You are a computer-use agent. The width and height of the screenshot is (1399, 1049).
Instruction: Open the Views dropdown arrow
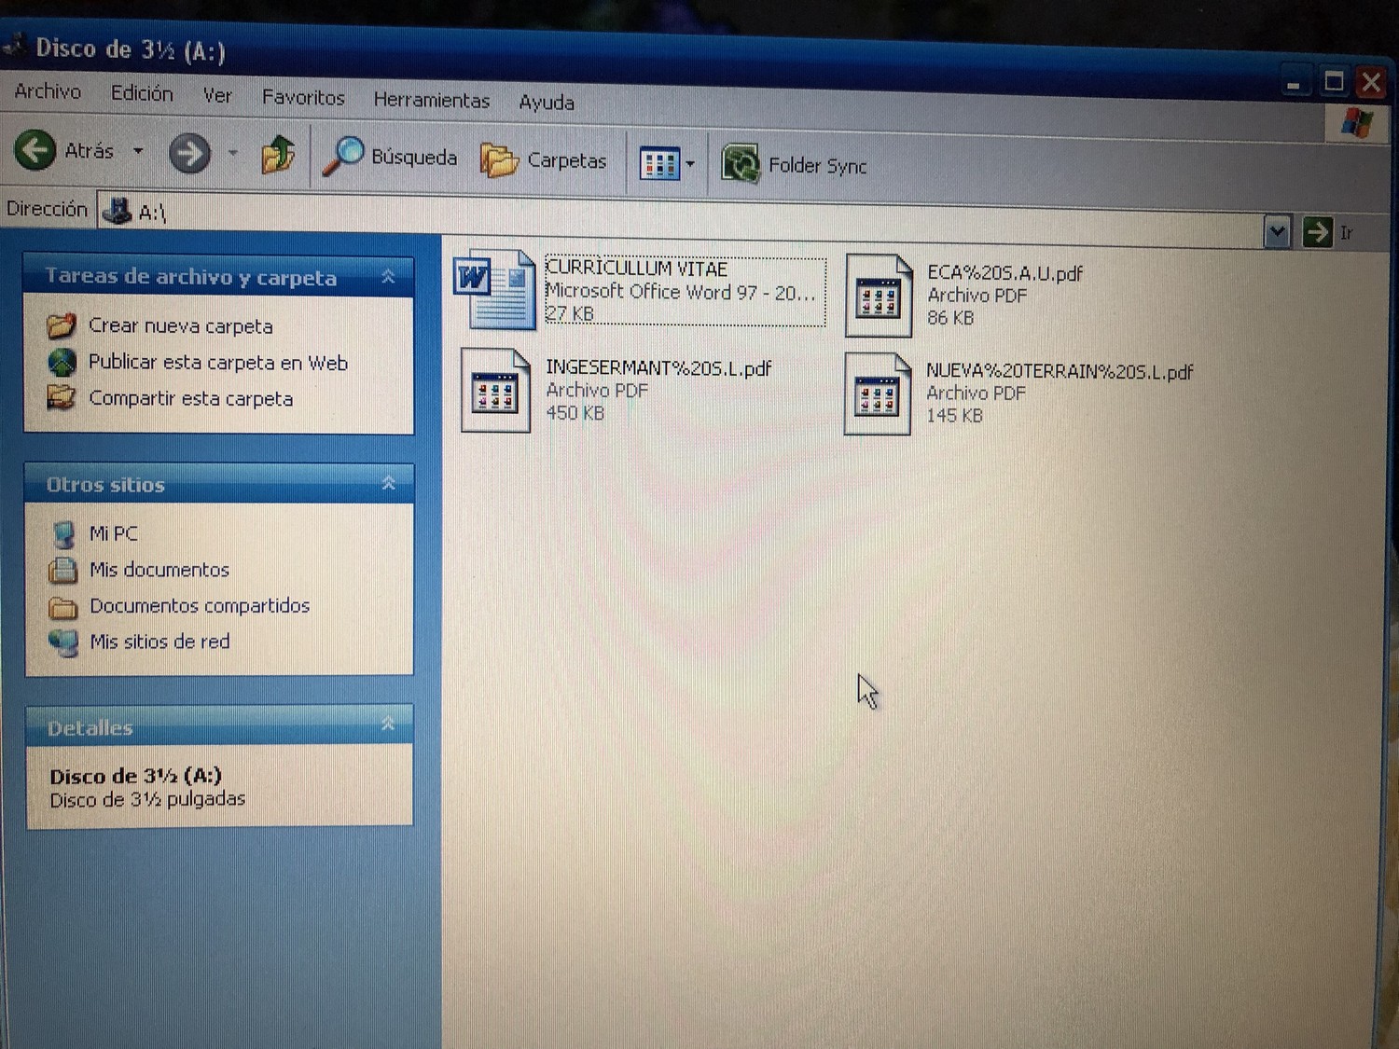click(x=690, y=165)
